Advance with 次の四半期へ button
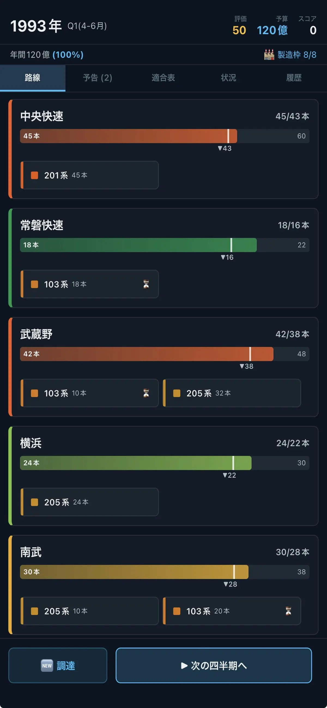This screenshot has width=327, height=708. (214, 665)
